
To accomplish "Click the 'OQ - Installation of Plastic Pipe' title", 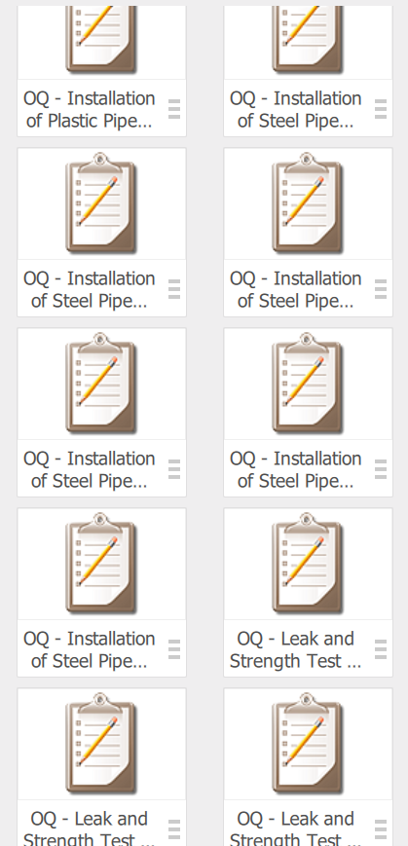I will (89, 110).
